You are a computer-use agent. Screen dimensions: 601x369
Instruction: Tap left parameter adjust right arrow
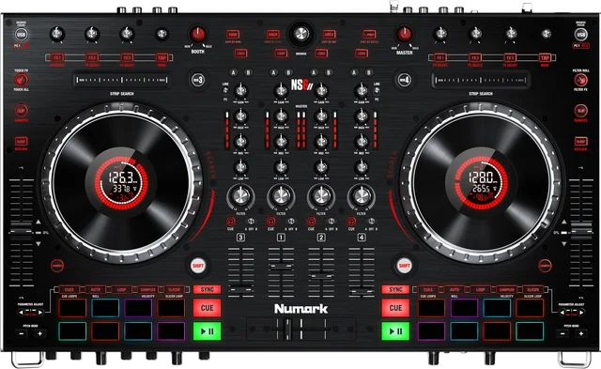tap(39, 313)
